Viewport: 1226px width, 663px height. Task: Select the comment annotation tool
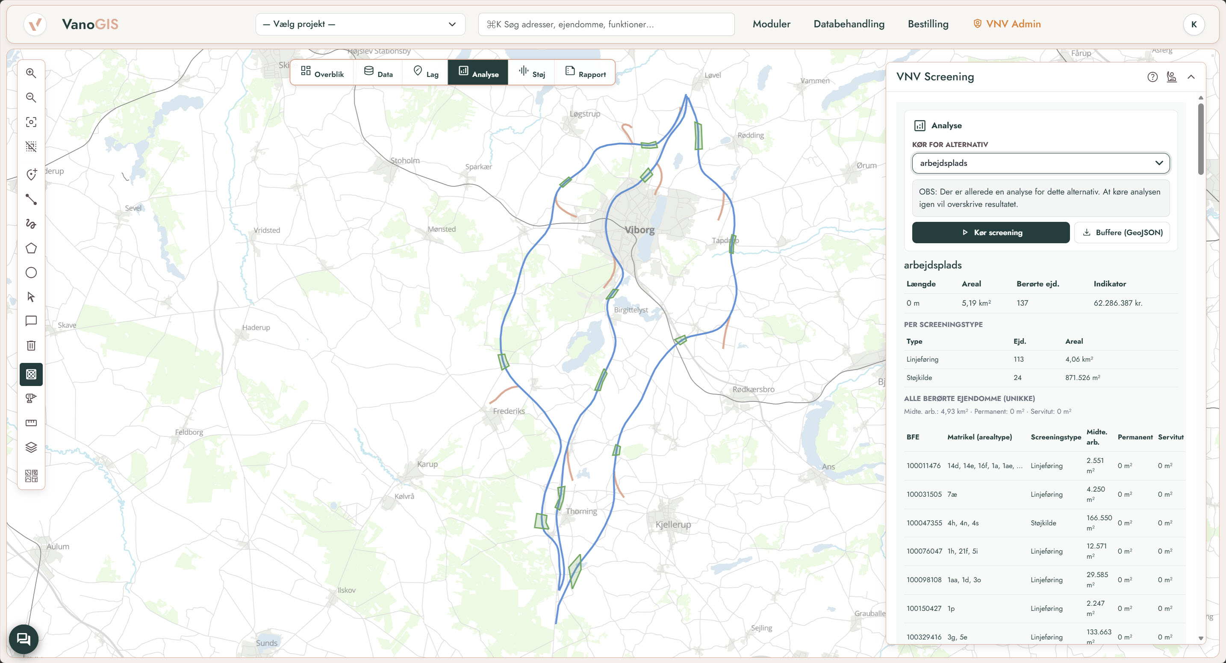click(x=31, y=321)
